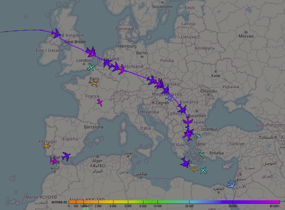Click the Latvija country label
Screen dimensions: 285x210
click(x=188, y=24)
